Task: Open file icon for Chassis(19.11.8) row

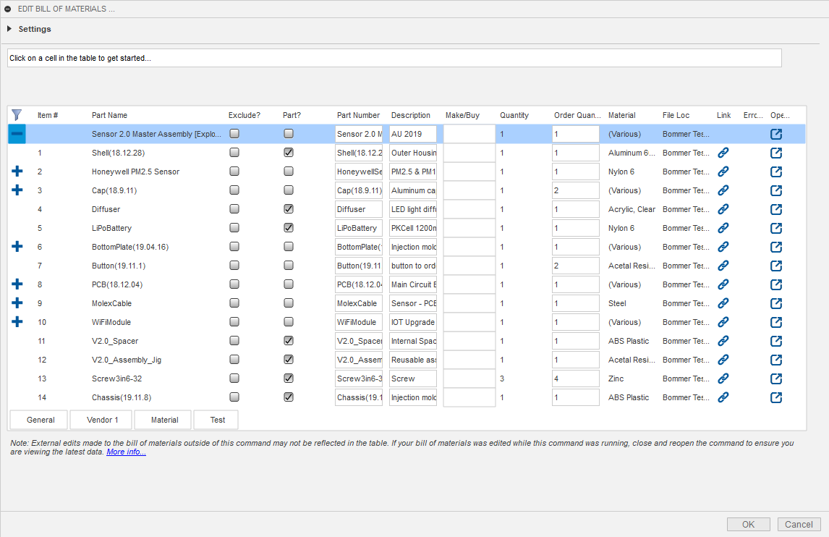Action: tap(776, 397)
